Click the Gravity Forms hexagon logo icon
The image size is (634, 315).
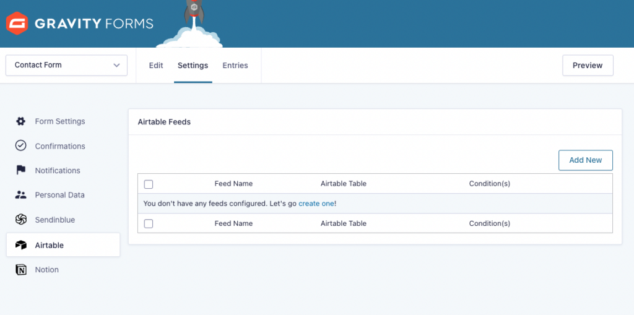(16, 23)
